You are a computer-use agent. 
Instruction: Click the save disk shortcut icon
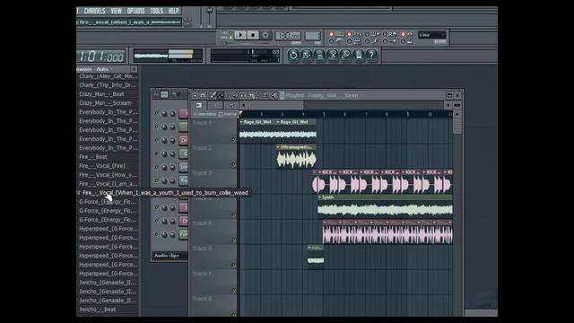319,55
